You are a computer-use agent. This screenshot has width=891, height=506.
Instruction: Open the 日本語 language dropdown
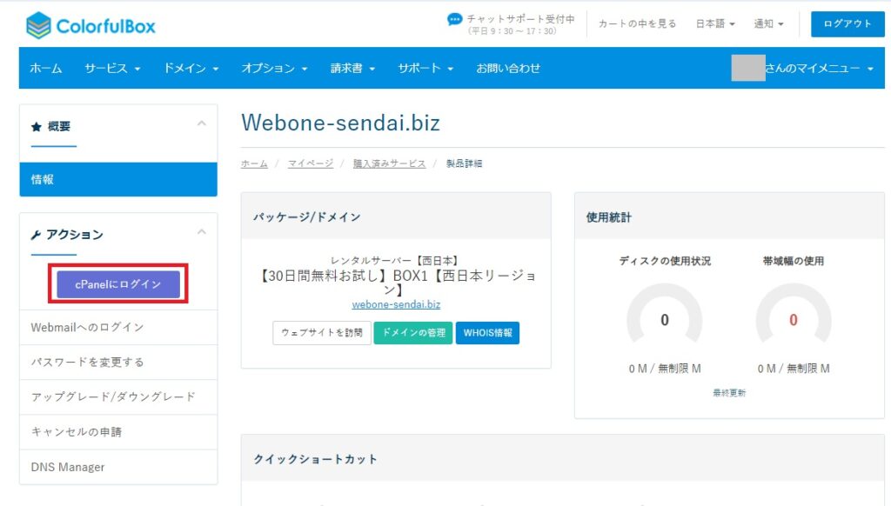point(715,23)
